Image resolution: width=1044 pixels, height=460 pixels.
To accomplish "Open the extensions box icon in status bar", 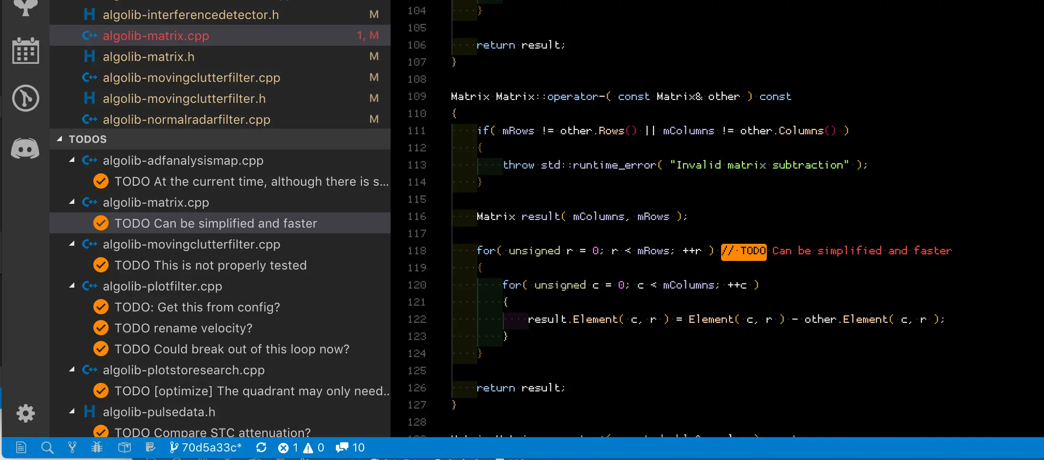I will coord(124,448).
